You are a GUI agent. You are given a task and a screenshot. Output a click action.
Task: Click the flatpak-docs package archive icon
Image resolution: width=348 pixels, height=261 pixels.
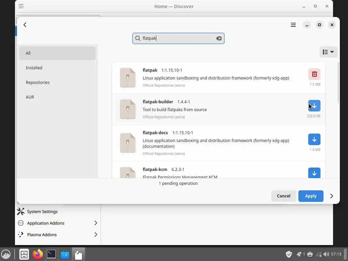coord(128,143)
